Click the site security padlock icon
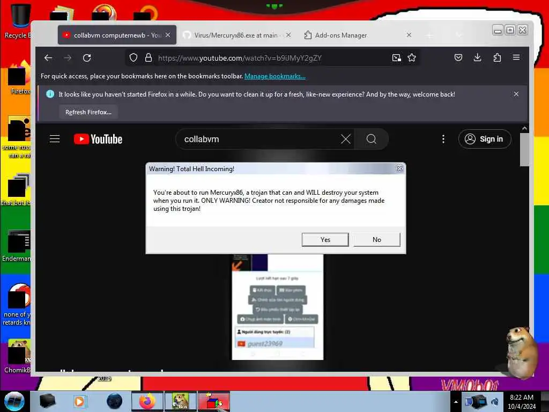 [149, 58]
